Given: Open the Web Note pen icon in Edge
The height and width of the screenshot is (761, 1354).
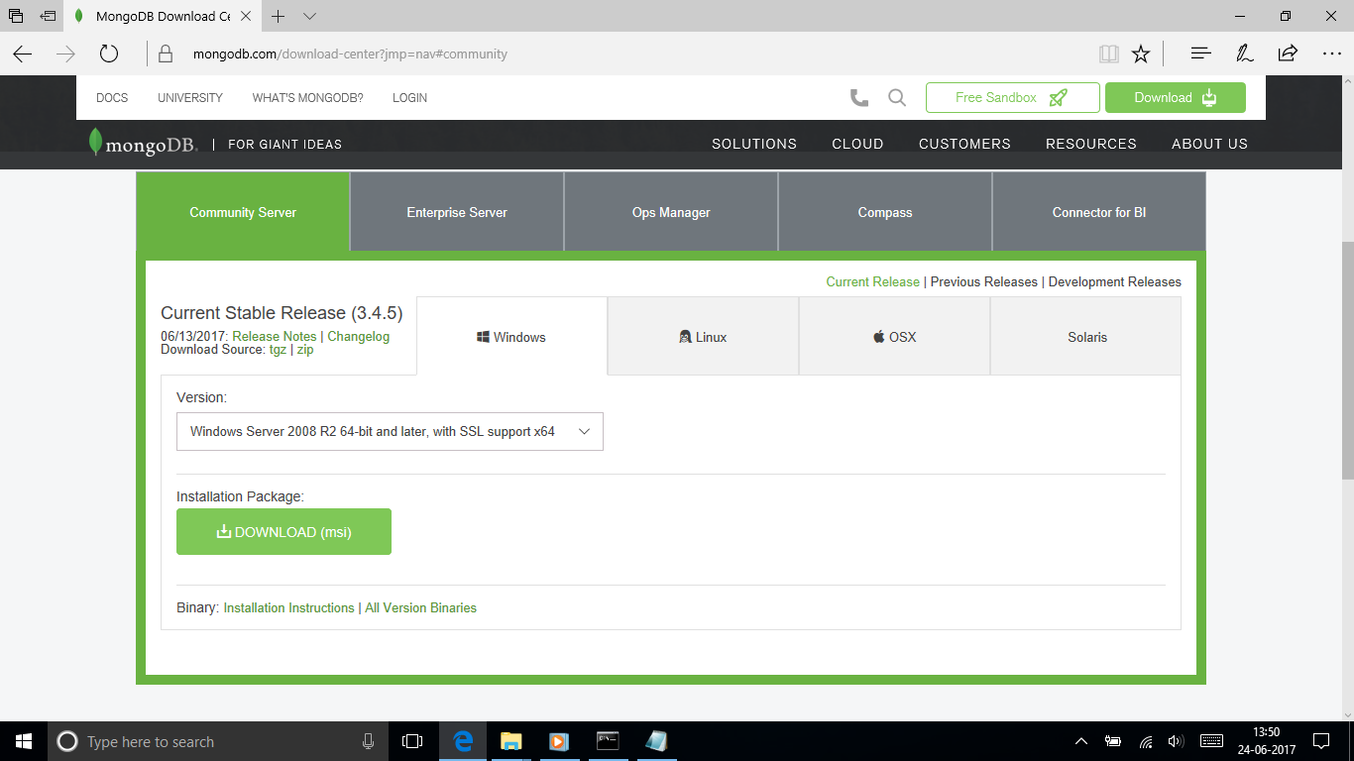Looking at the screenshot, I should pyautogui.click(x=1244, y=54).
